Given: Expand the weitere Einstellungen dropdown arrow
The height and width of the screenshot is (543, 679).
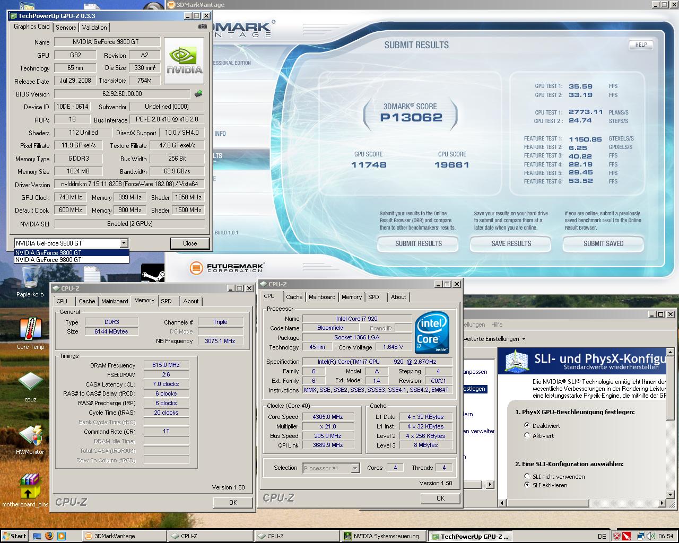Looking at the screenshot, I should click(x=524, y=339).
